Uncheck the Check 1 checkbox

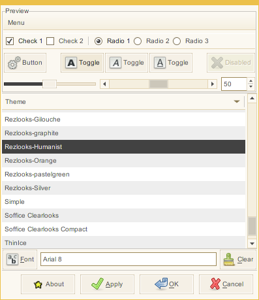pyautogui.click(x=10, y=41)
